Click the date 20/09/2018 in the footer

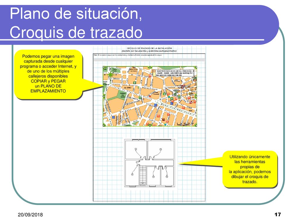(30, 215)
